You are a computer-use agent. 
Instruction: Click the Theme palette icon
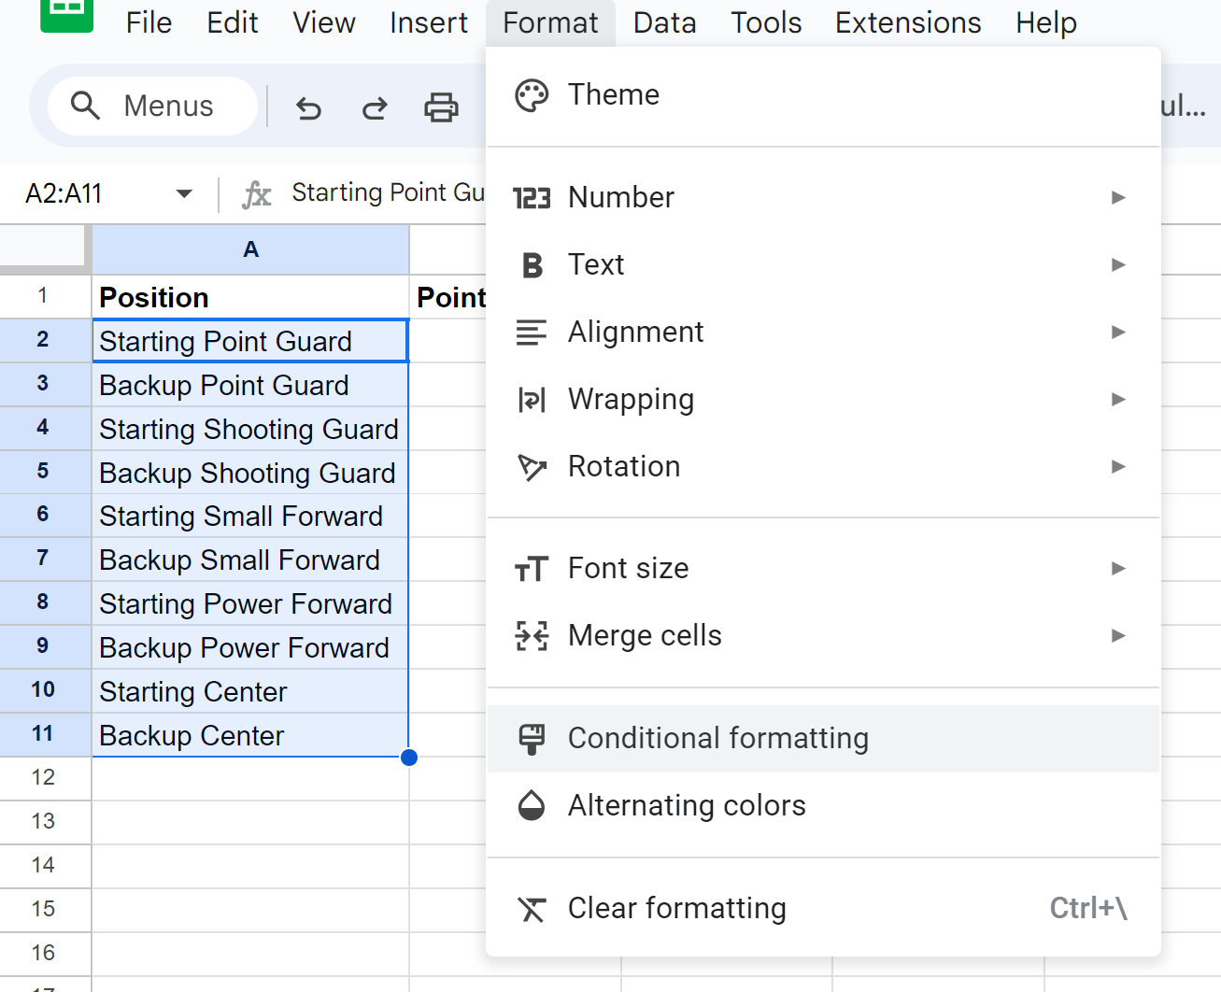coord(532,95)
